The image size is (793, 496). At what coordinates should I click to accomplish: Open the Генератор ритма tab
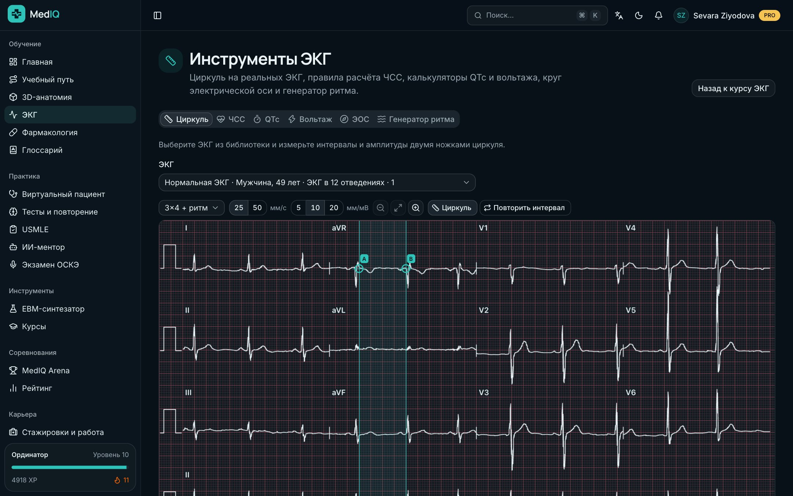pos(416,119)
